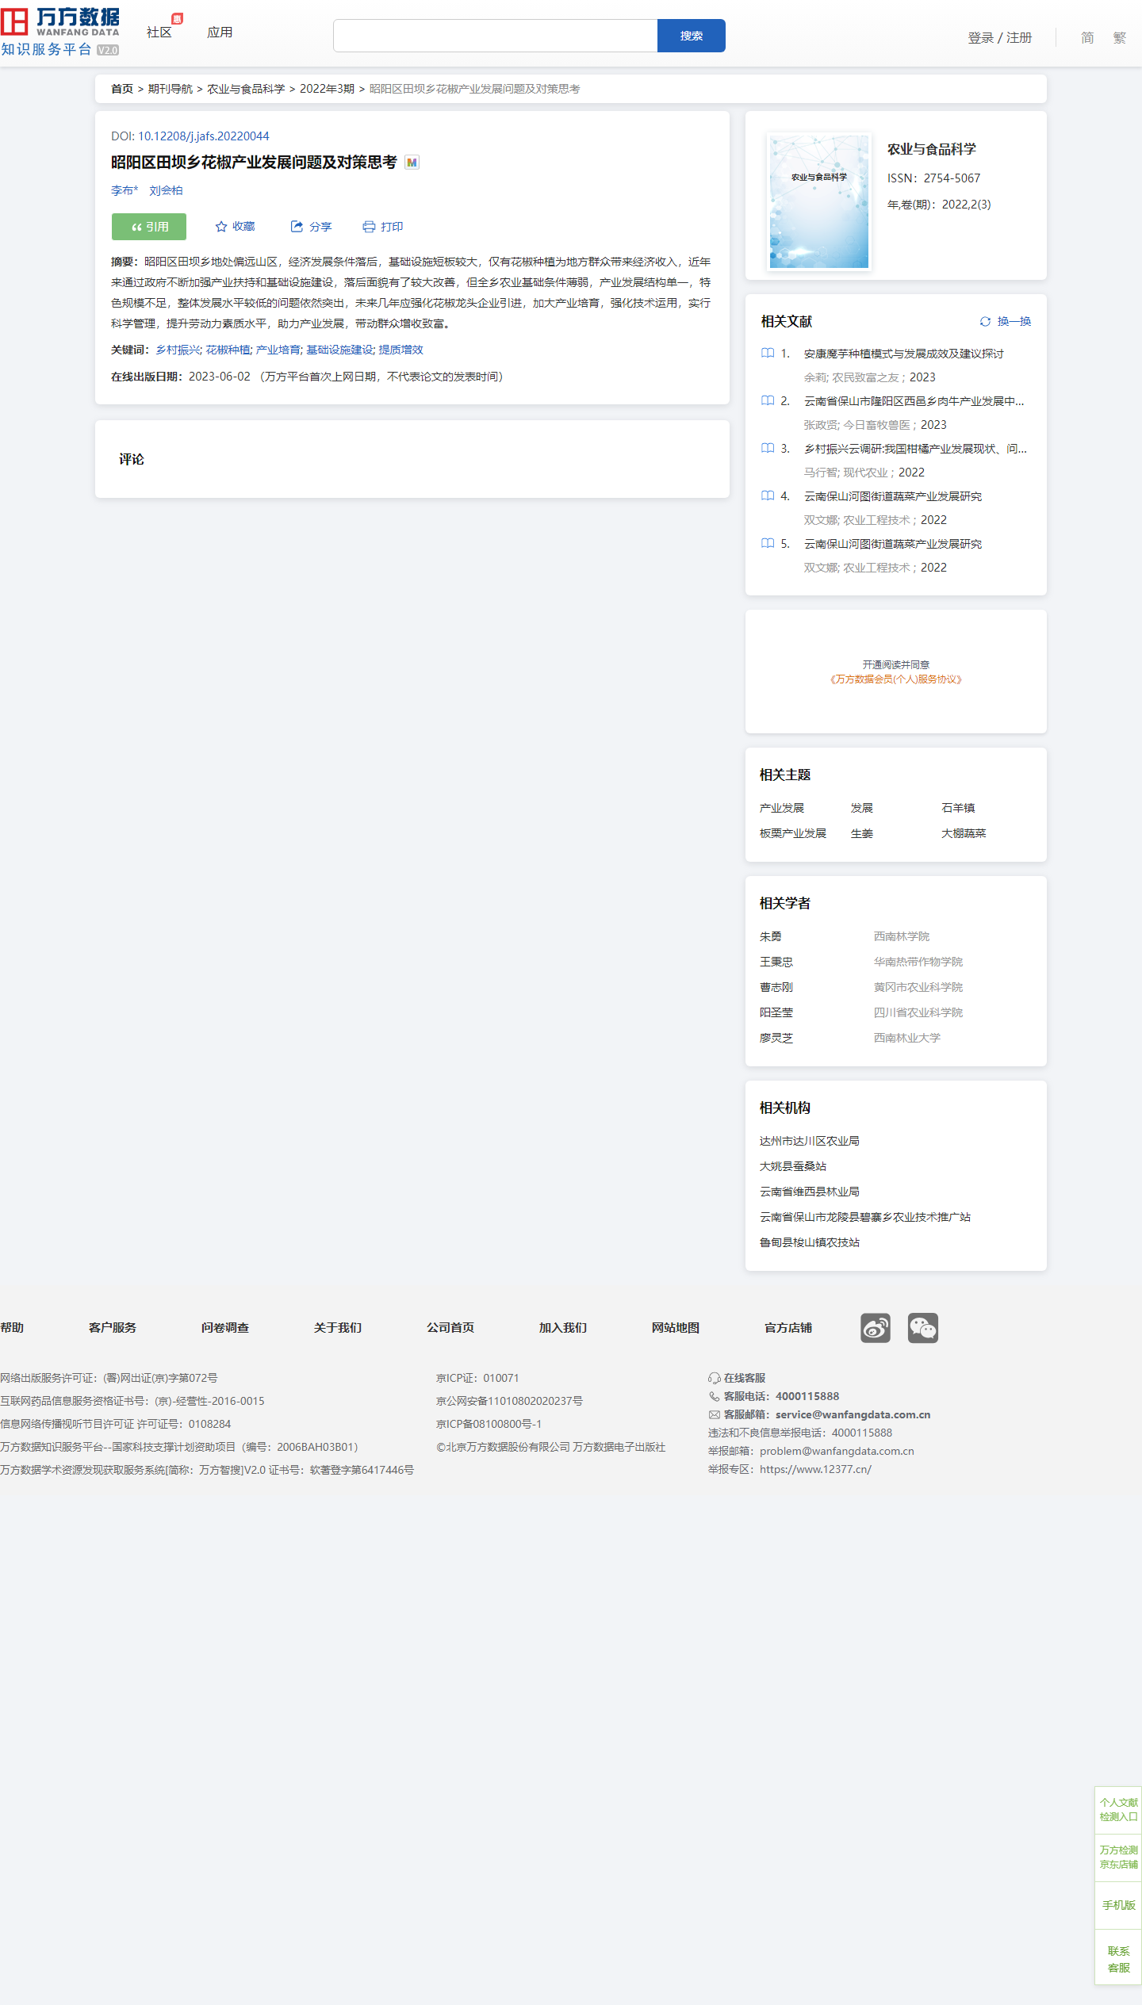Switch to simplified Chinese 简
1142x2005 pixels.
1087,37
